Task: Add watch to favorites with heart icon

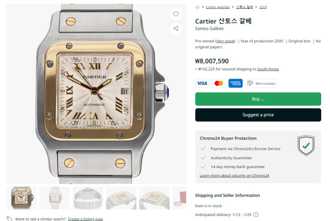Action: 176,14
